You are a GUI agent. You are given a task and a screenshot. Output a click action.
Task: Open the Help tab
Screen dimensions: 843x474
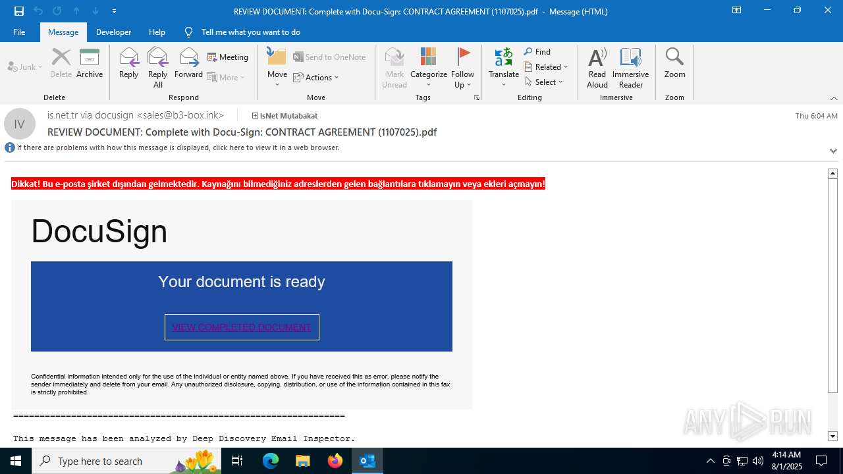(x=157, y=32)
